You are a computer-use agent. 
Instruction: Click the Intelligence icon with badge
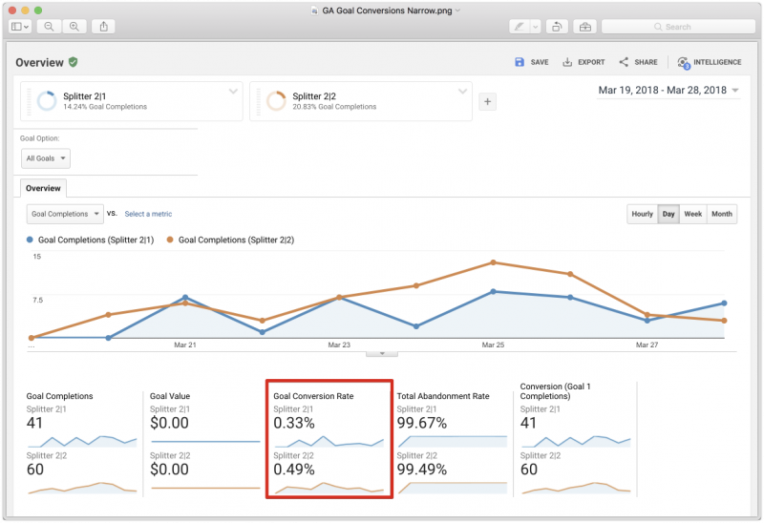(x=684, y=63)
